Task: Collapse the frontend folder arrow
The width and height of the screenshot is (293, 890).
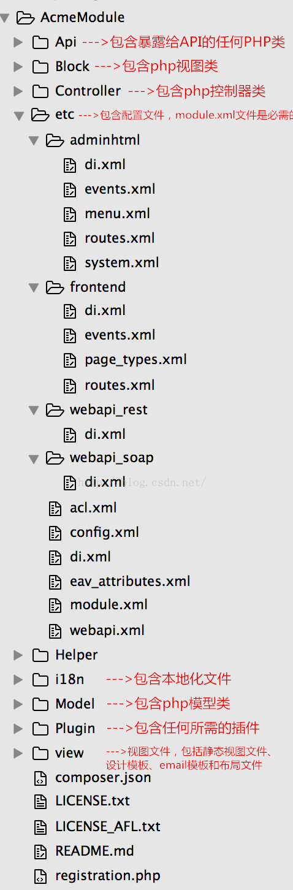Action: click(33, 287)
